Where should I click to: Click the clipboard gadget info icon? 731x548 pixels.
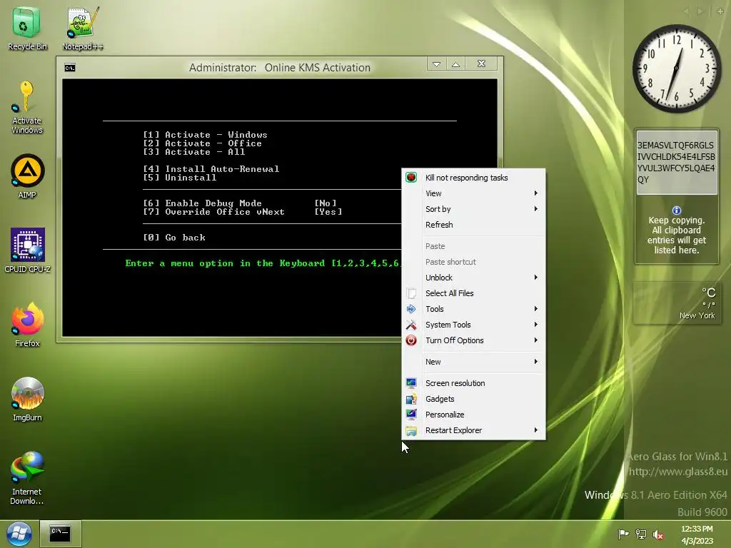pyautogui.click(x=677, y=210)
